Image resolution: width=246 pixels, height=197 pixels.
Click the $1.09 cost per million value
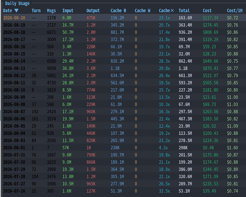click(x=232, y=126)
